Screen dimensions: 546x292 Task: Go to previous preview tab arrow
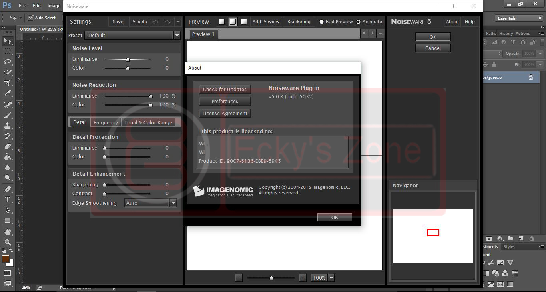point(364,34)
